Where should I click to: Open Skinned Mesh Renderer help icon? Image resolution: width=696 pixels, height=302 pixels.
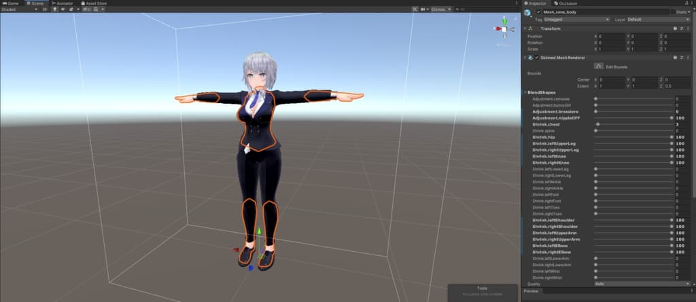point(675,58)
